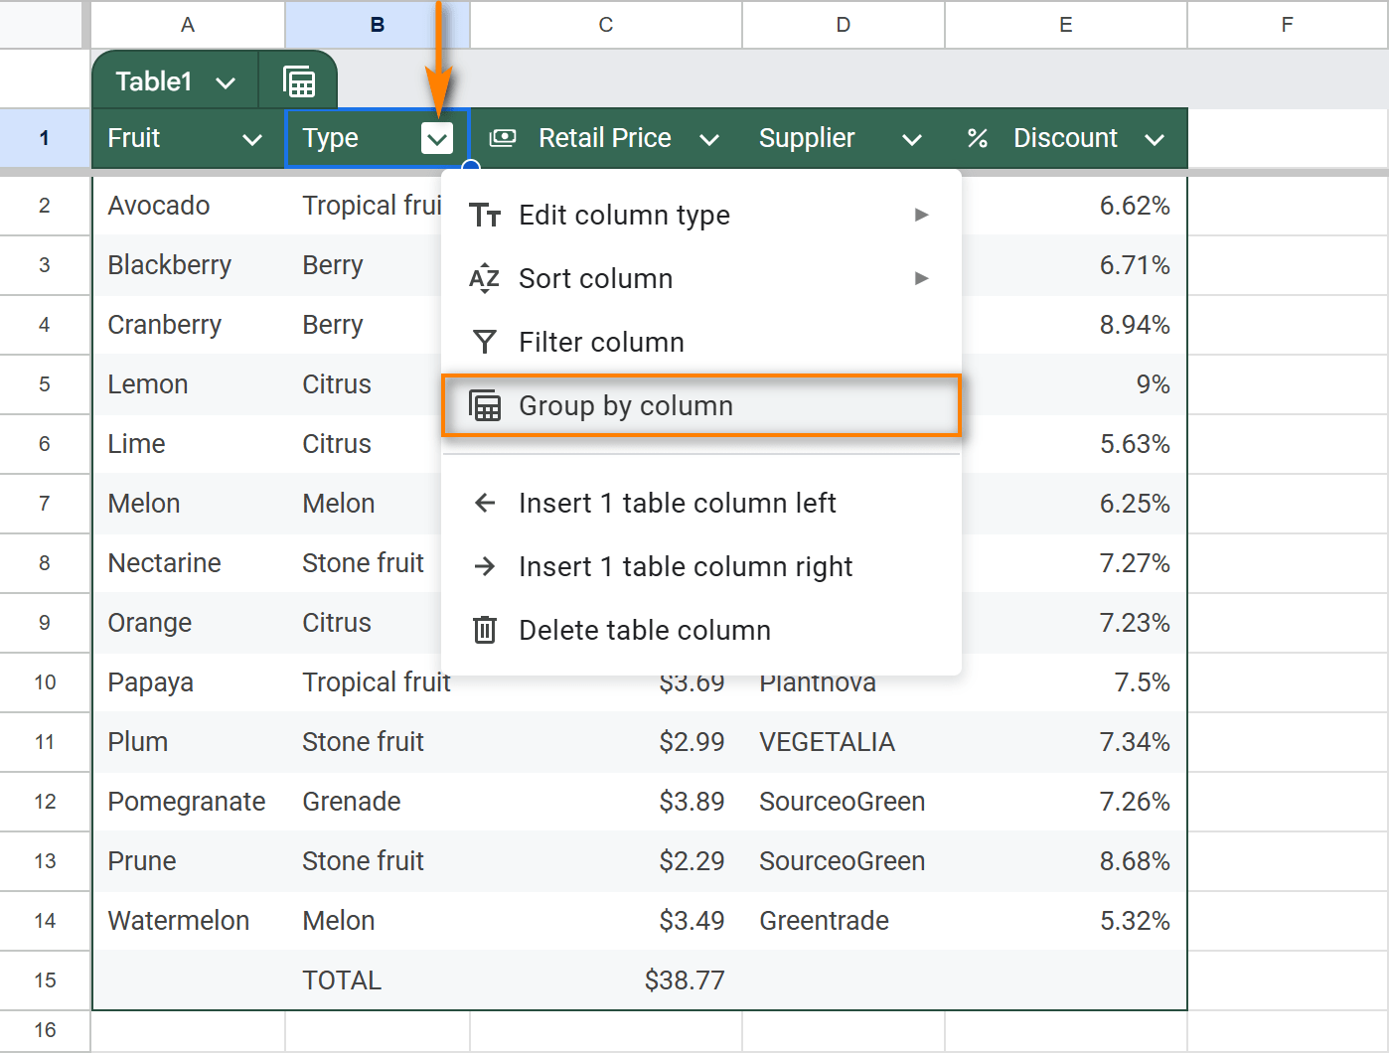Click the Edit column type Tt icon
The width and height of the screenshot is (1389, 1053).
484,215
